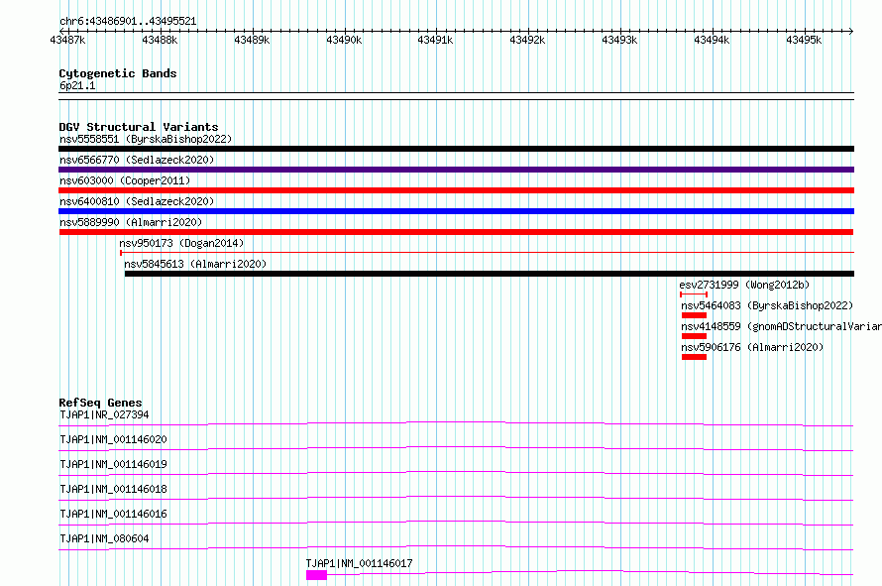Click the black bar of nsv5845613
The height and width of the screenshot is (586, 882).
pos(490,274)
